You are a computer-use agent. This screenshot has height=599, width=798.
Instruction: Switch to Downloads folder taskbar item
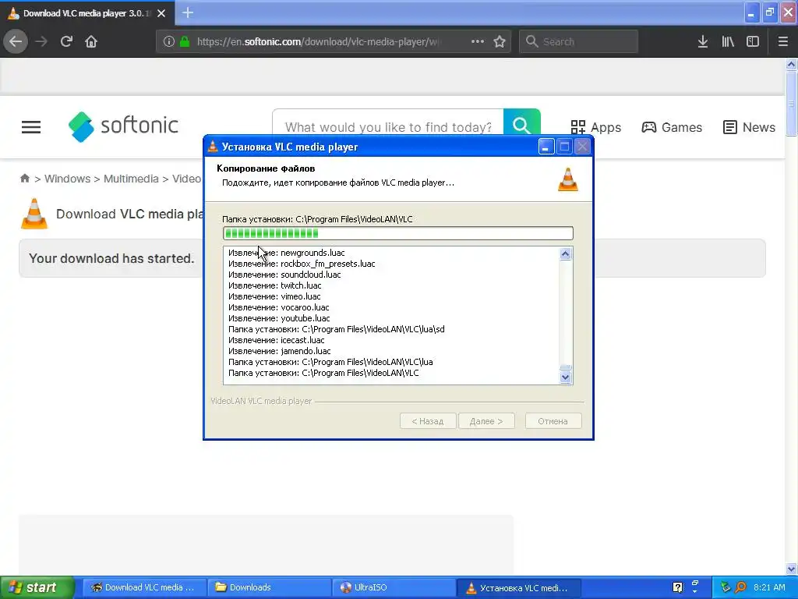click(x=269, y=588)
